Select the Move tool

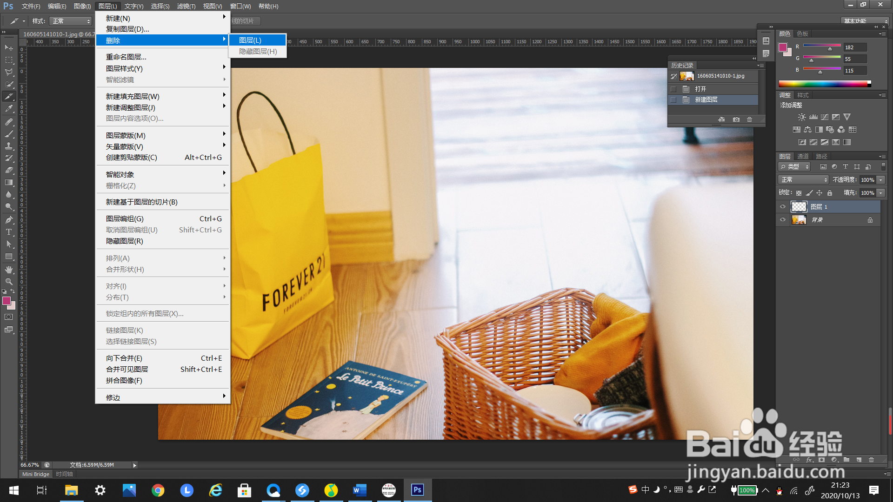pos(9,47)
